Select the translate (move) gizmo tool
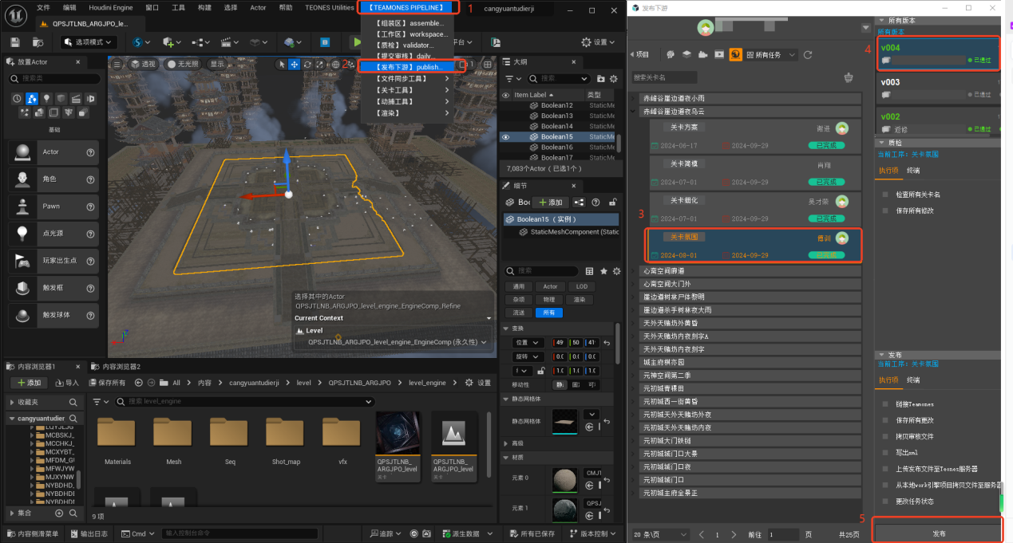Screen dimensions: 1013x543 tap(294, 65)
